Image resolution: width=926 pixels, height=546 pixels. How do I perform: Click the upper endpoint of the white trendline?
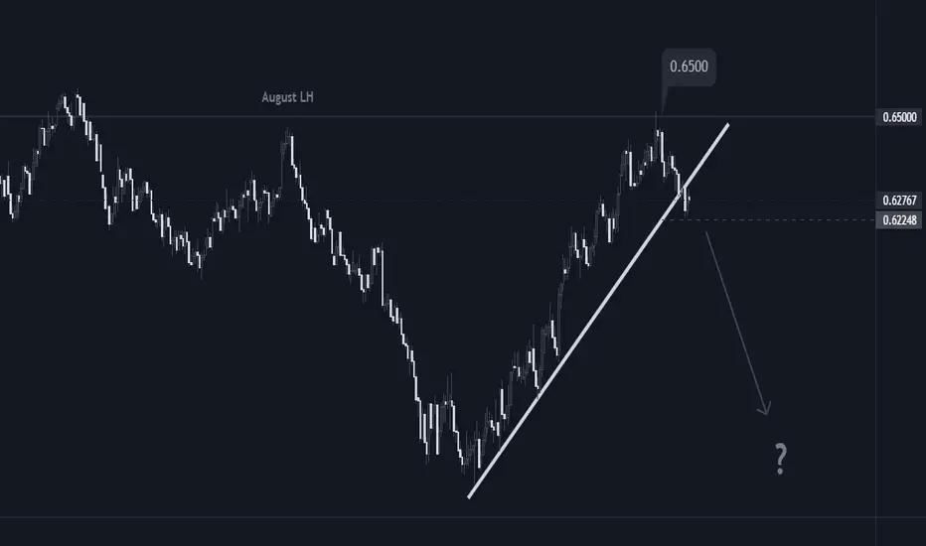tap(728, 124)
